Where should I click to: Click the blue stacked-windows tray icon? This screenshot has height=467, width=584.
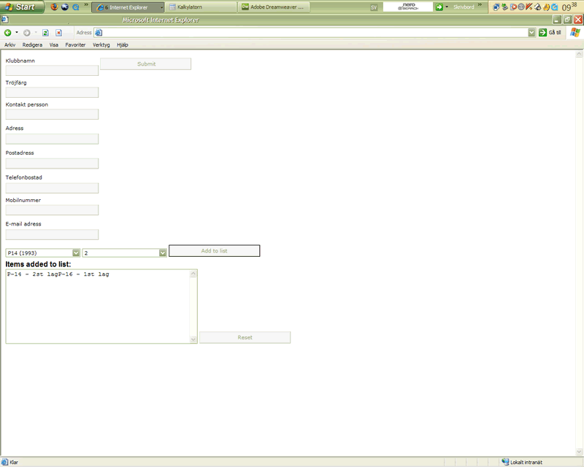click(496, 7)
